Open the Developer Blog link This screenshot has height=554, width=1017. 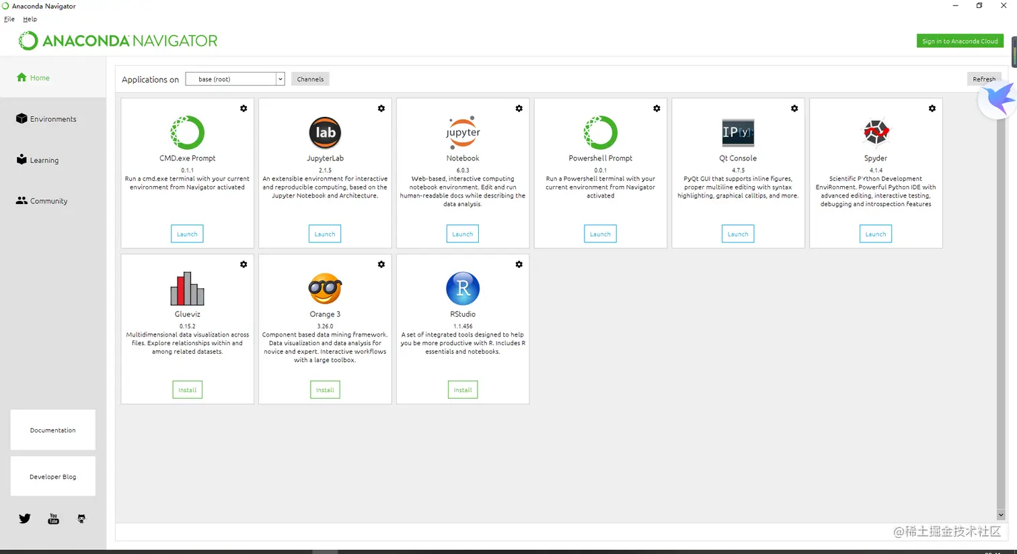click(53, 477)
